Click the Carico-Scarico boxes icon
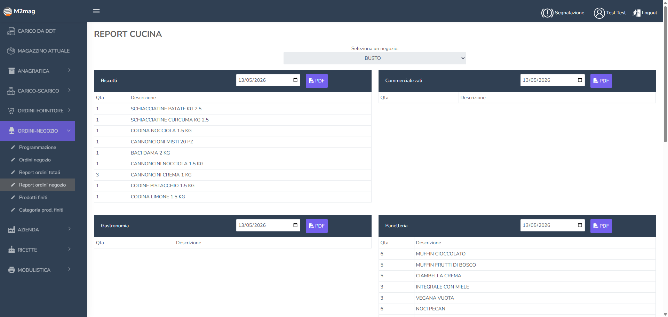The image size is (668, 317). pos(11,91)
